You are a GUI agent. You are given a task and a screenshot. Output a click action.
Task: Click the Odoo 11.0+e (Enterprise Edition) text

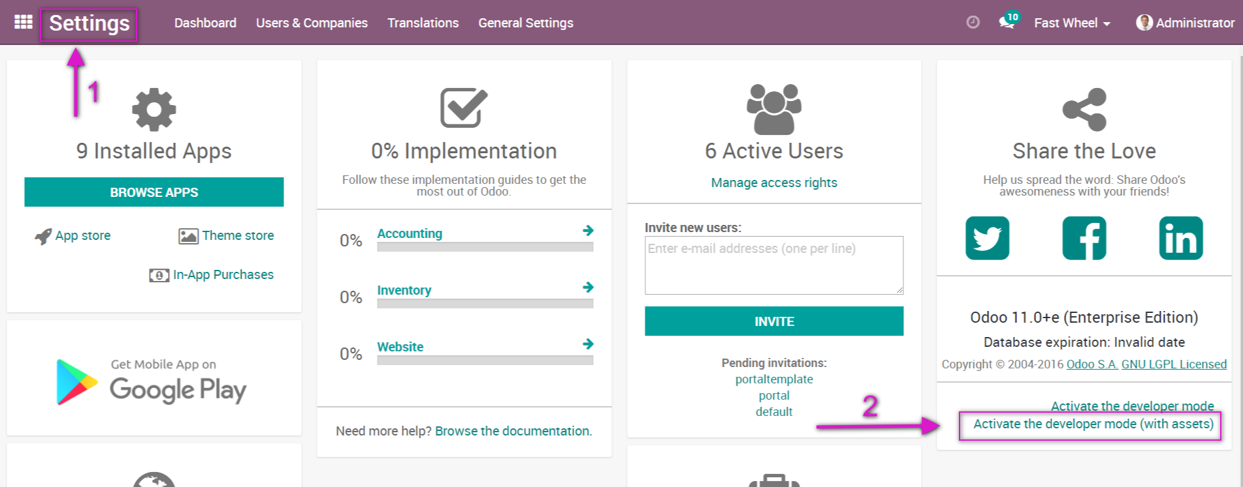coord(1084,317)
